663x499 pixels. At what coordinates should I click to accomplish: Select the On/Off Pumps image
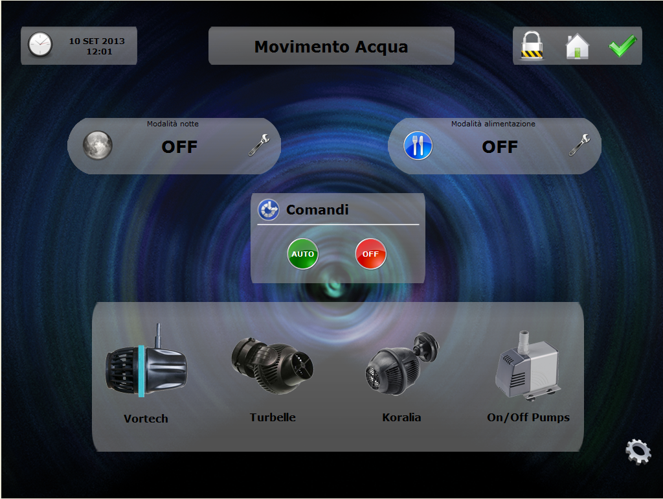pyautogui.click(x=528, y=366)
